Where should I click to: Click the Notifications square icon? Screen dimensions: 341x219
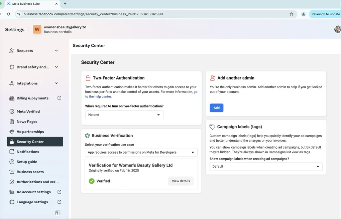(x=12, y=152)
